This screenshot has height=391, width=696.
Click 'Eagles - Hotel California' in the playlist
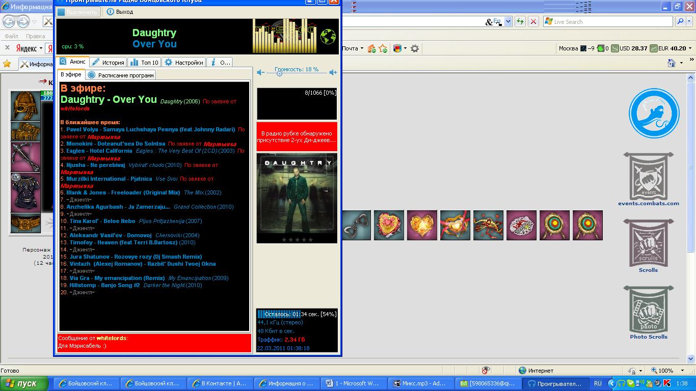coord(99,151)
